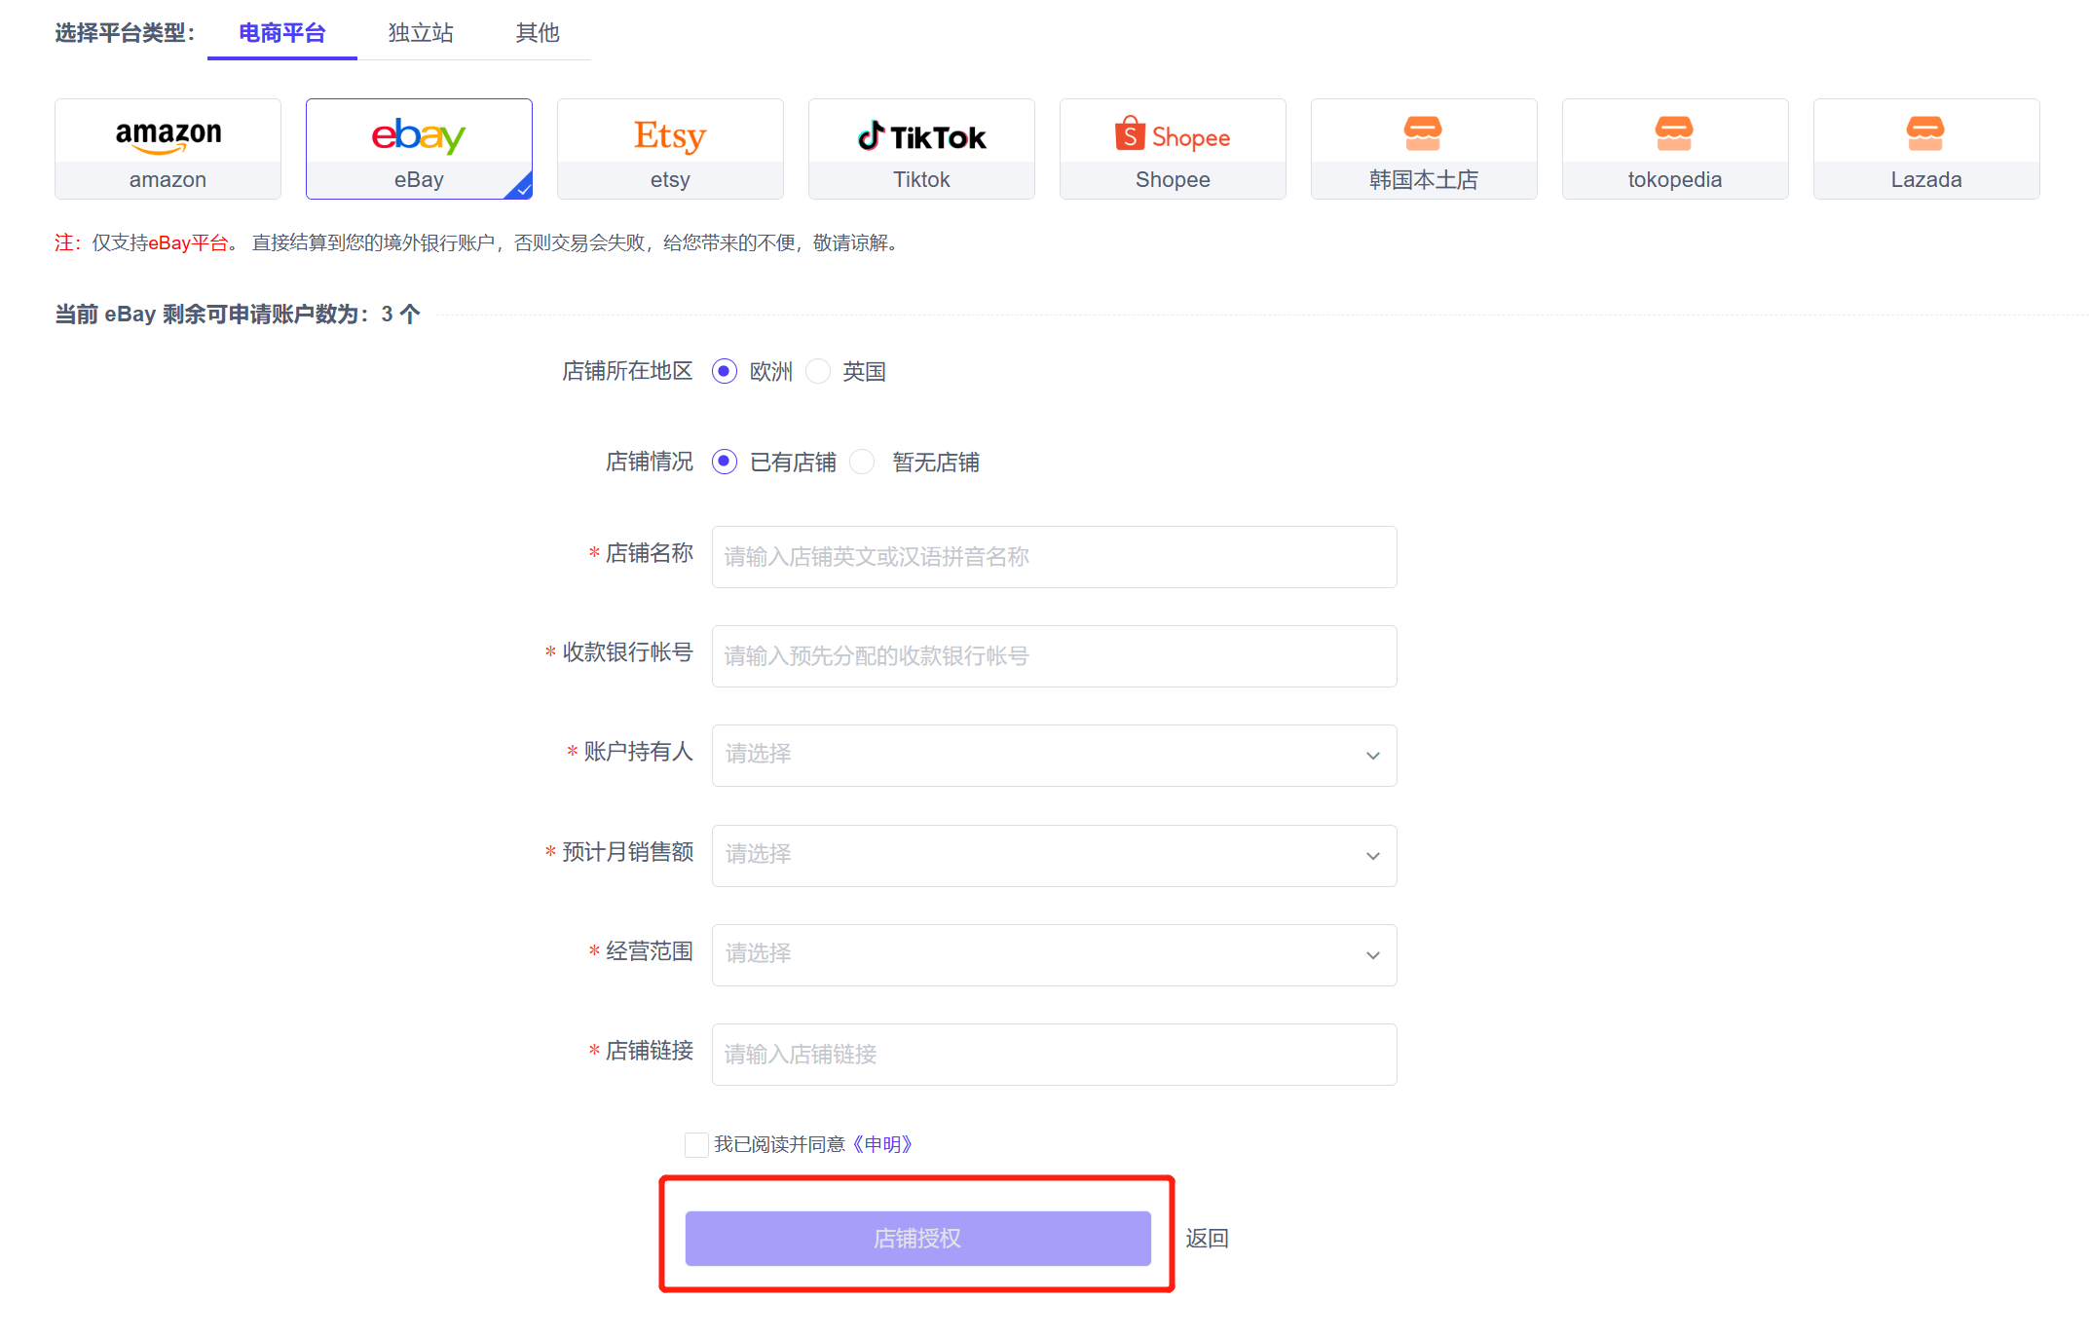Open the 《申明》 declaration link
Viewport: 2089px width, 1337px height.
coord(882,1144)
